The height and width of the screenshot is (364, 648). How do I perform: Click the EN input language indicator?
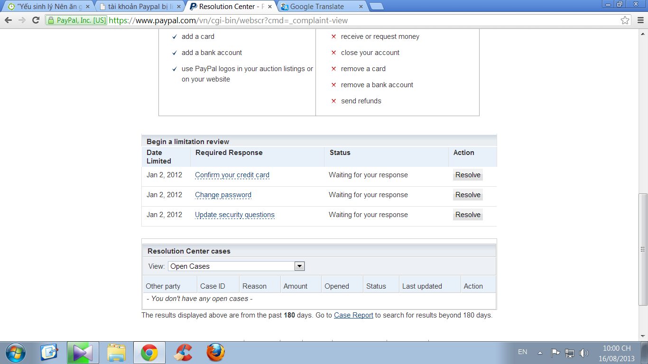point(522,352)
